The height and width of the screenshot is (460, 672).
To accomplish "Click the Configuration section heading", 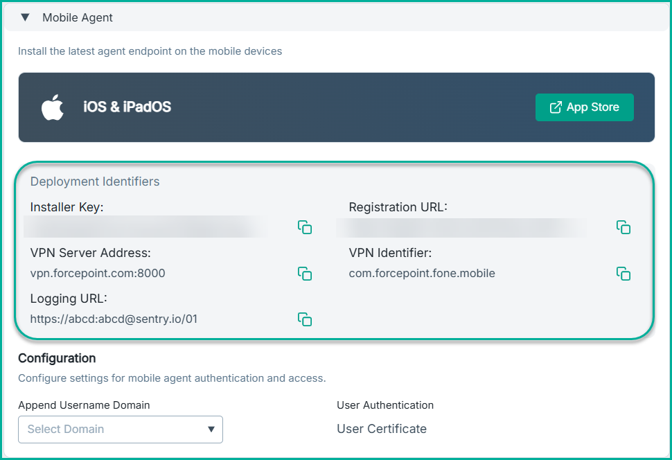I will (x=57, y=359).
